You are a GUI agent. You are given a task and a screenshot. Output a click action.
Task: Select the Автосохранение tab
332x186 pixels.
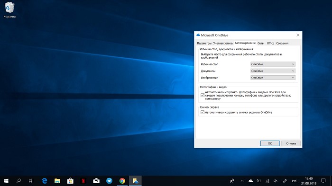245,43
